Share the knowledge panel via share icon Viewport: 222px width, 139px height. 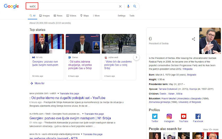point(194,39)
